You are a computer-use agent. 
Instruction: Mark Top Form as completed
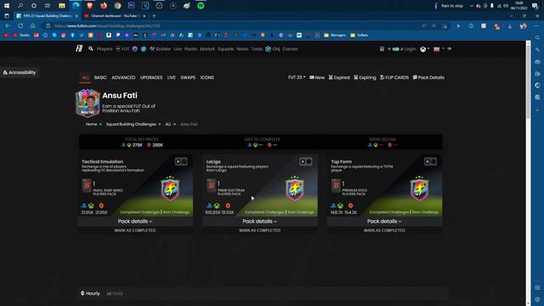(384, 230)
